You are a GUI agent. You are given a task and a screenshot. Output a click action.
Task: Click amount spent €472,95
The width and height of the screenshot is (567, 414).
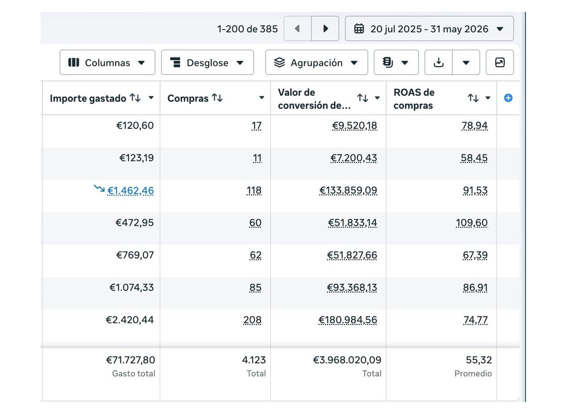pos(135,223)
